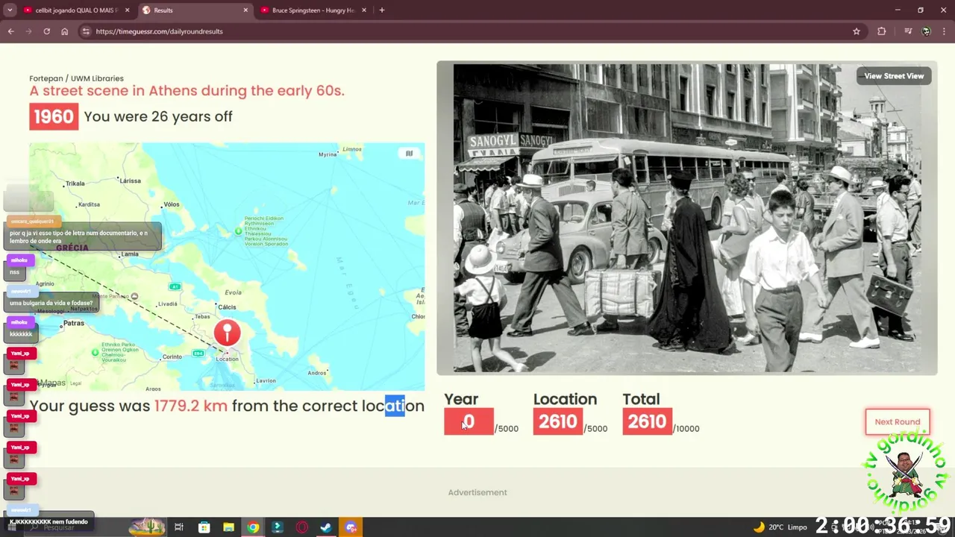955x537 pixels.
Task: Toggle the map layer icon
Action: coord(409,154)
